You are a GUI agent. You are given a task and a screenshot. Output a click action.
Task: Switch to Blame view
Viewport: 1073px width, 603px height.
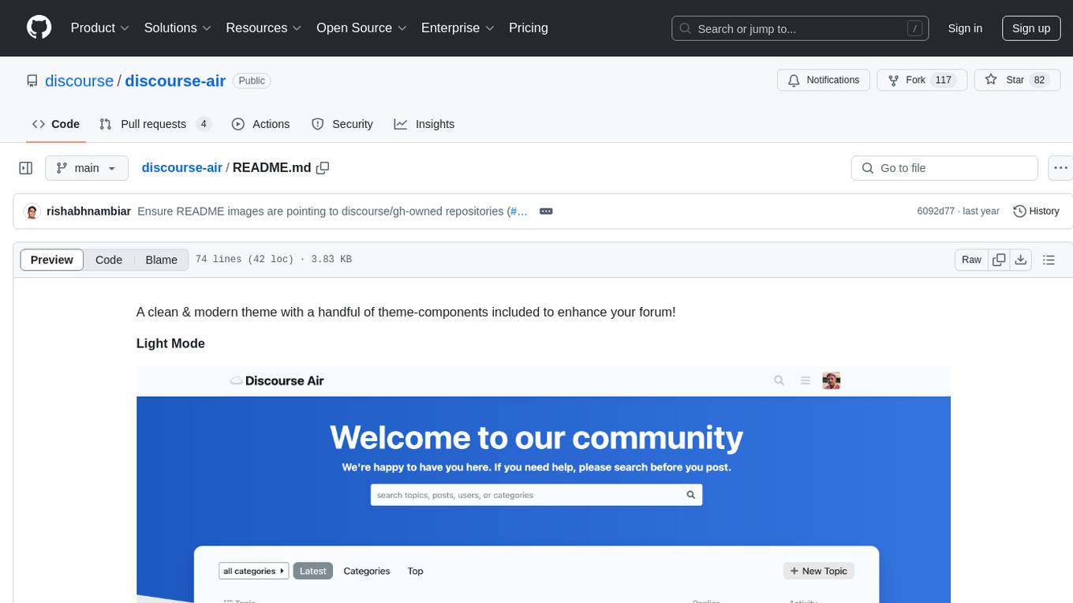(x=161, y=260)
